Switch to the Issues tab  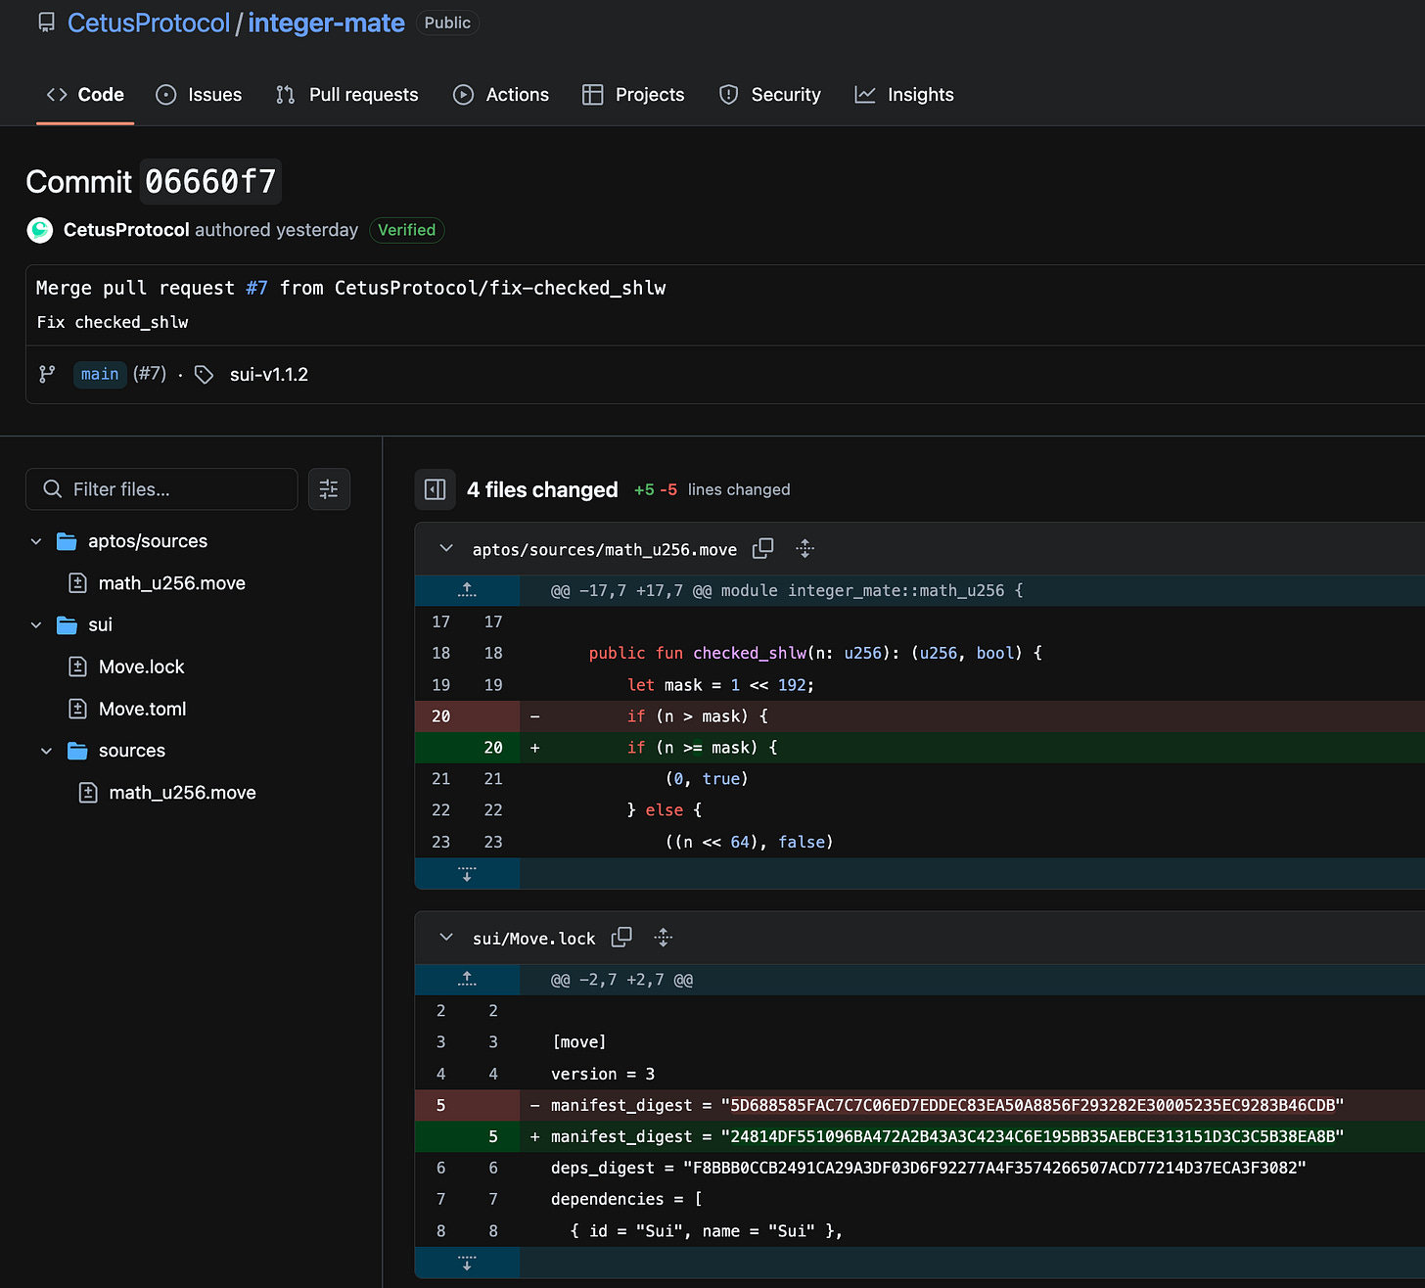pyautogui.click(x=199, y=95)
